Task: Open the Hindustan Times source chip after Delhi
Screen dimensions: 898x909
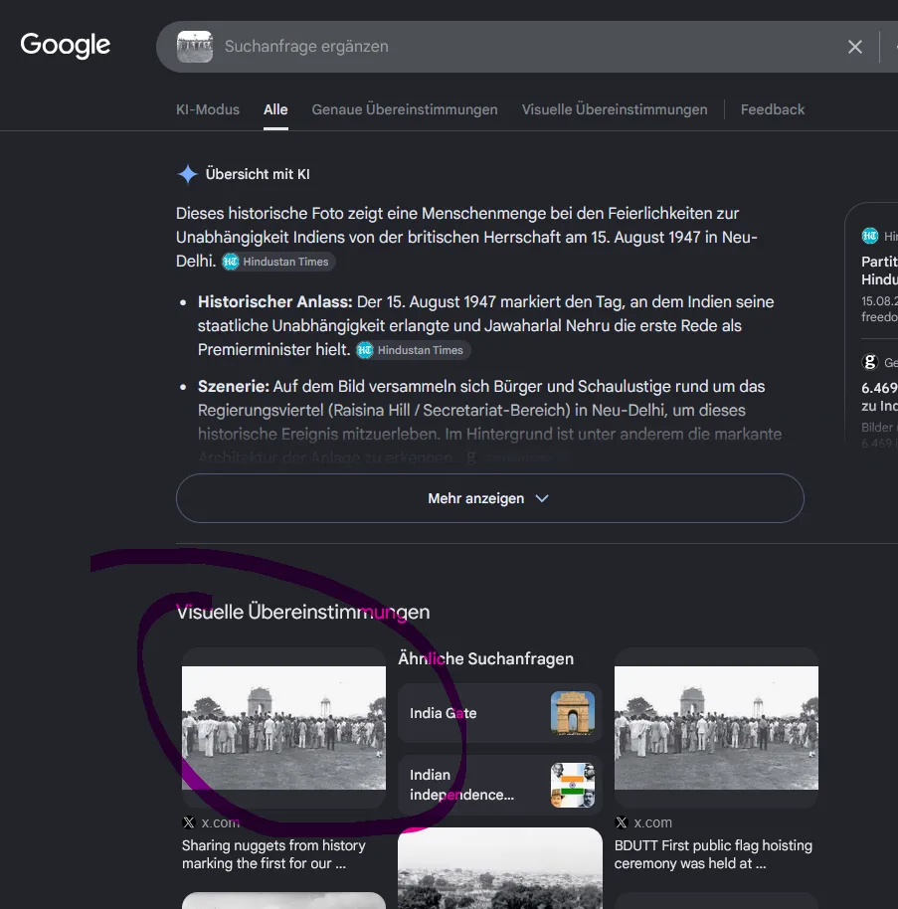Action: (278, 262)
